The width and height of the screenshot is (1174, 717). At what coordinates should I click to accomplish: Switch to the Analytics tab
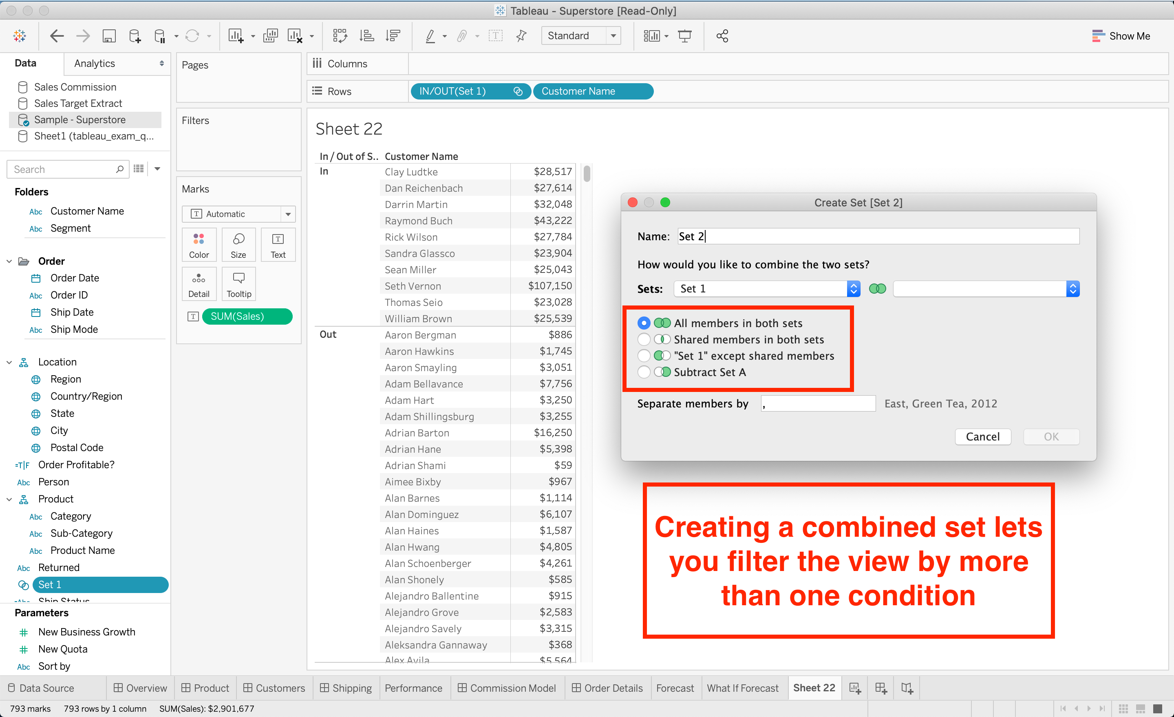(95, 63)
